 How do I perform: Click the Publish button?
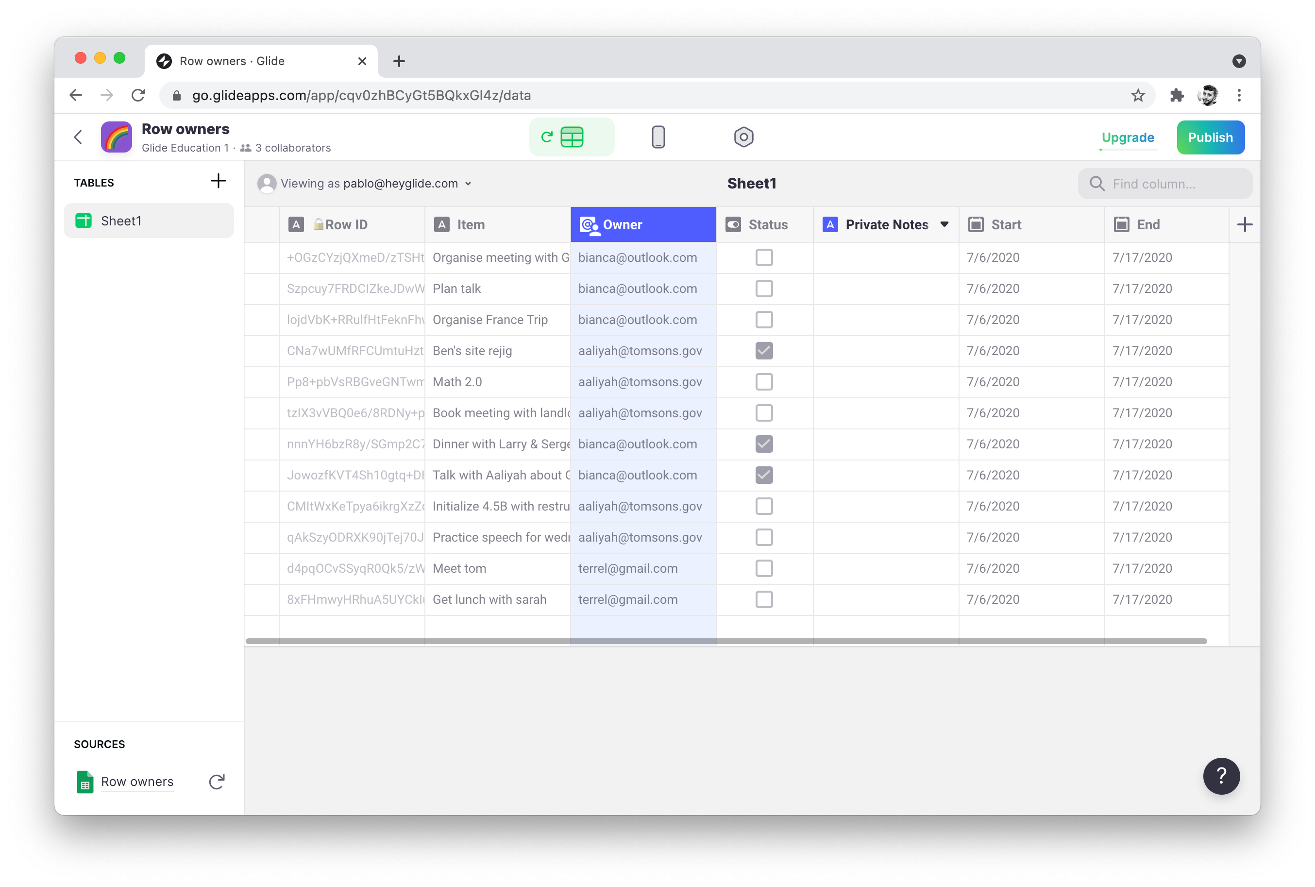point(1210,137)
